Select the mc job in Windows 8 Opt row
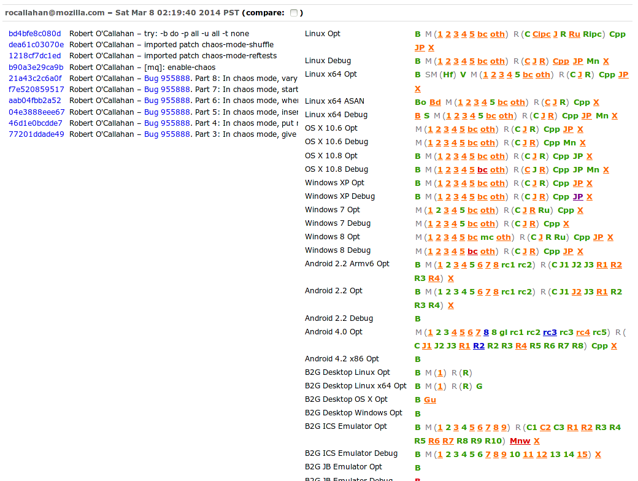The height and width of the screenshot is (481, 638). tap(487, 237)
